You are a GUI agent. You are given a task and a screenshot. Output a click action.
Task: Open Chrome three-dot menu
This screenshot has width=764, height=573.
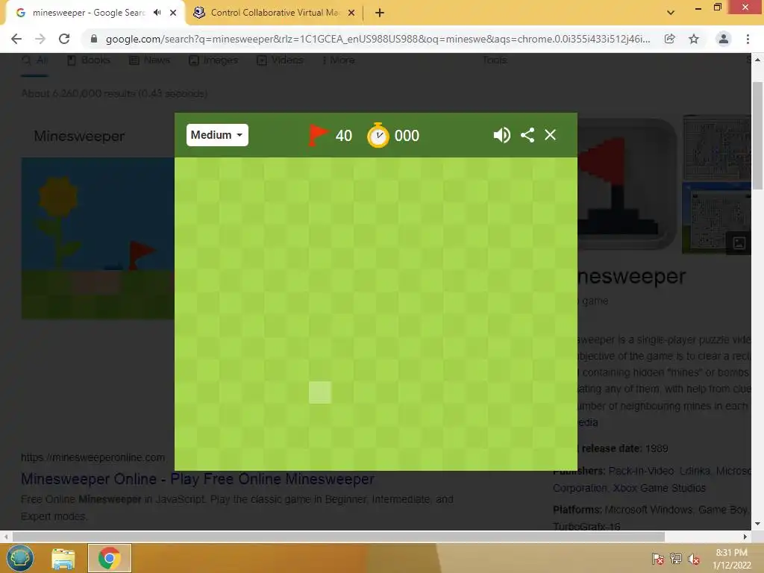tap(748, 39)
